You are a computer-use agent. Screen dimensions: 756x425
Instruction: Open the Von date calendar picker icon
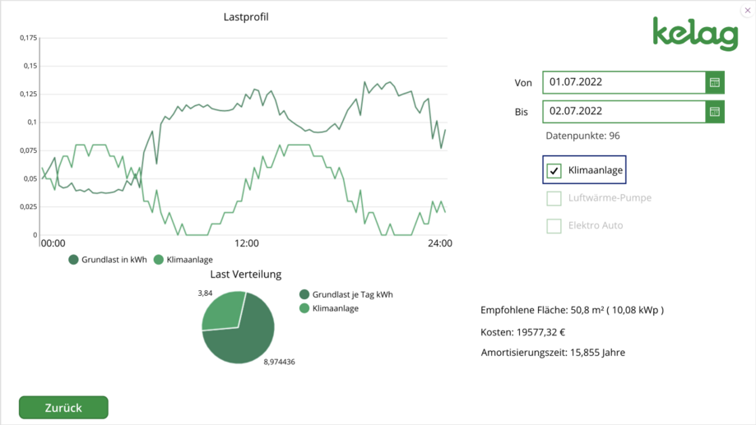tap(714, 82)
